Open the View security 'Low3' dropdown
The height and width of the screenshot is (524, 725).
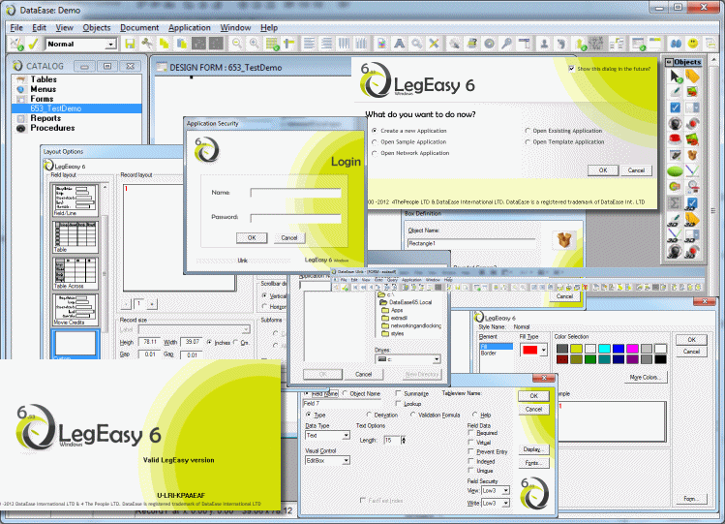click(x=506, y=490)
